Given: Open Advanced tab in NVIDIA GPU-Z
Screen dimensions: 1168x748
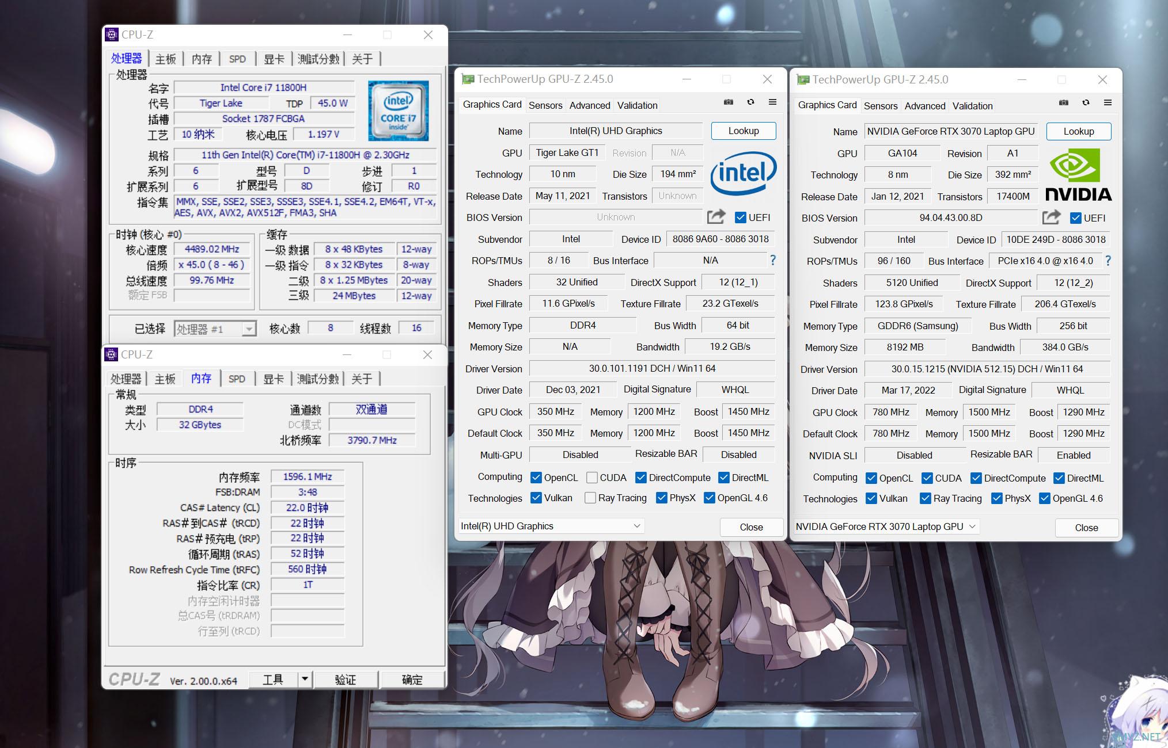Looking at the screenshot, I should [925, 106].
